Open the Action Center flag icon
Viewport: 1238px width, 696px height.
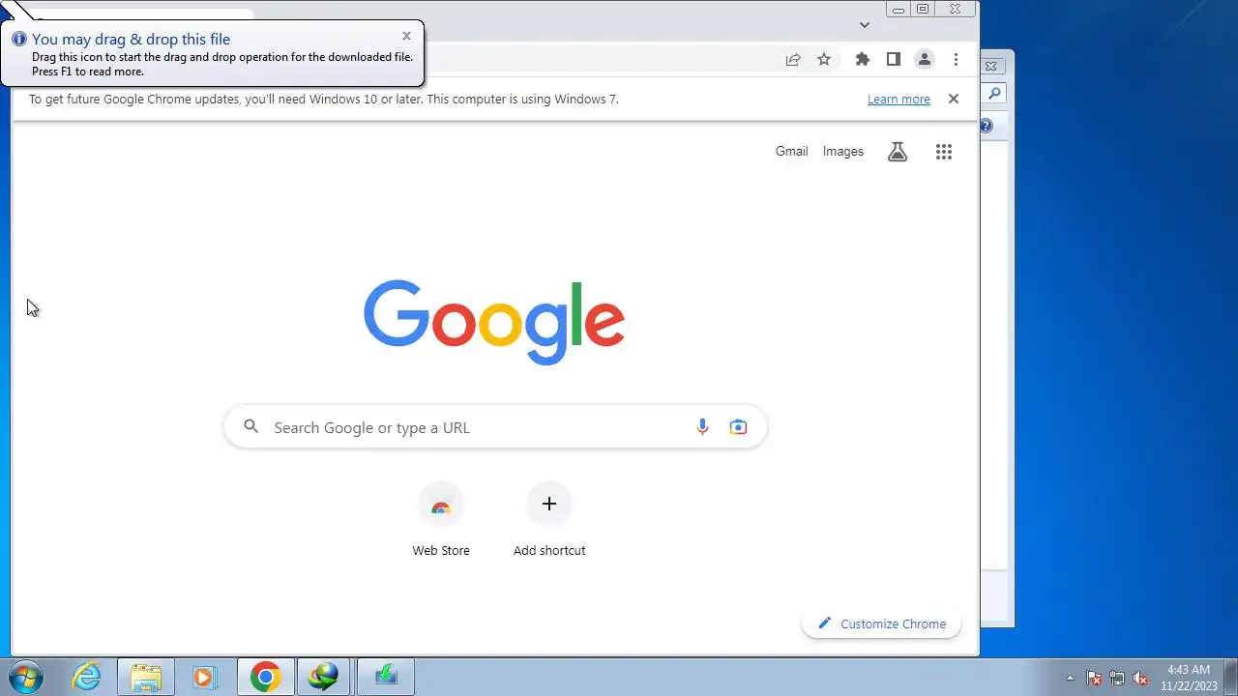pyautogui.click(x=1094, y=678)
